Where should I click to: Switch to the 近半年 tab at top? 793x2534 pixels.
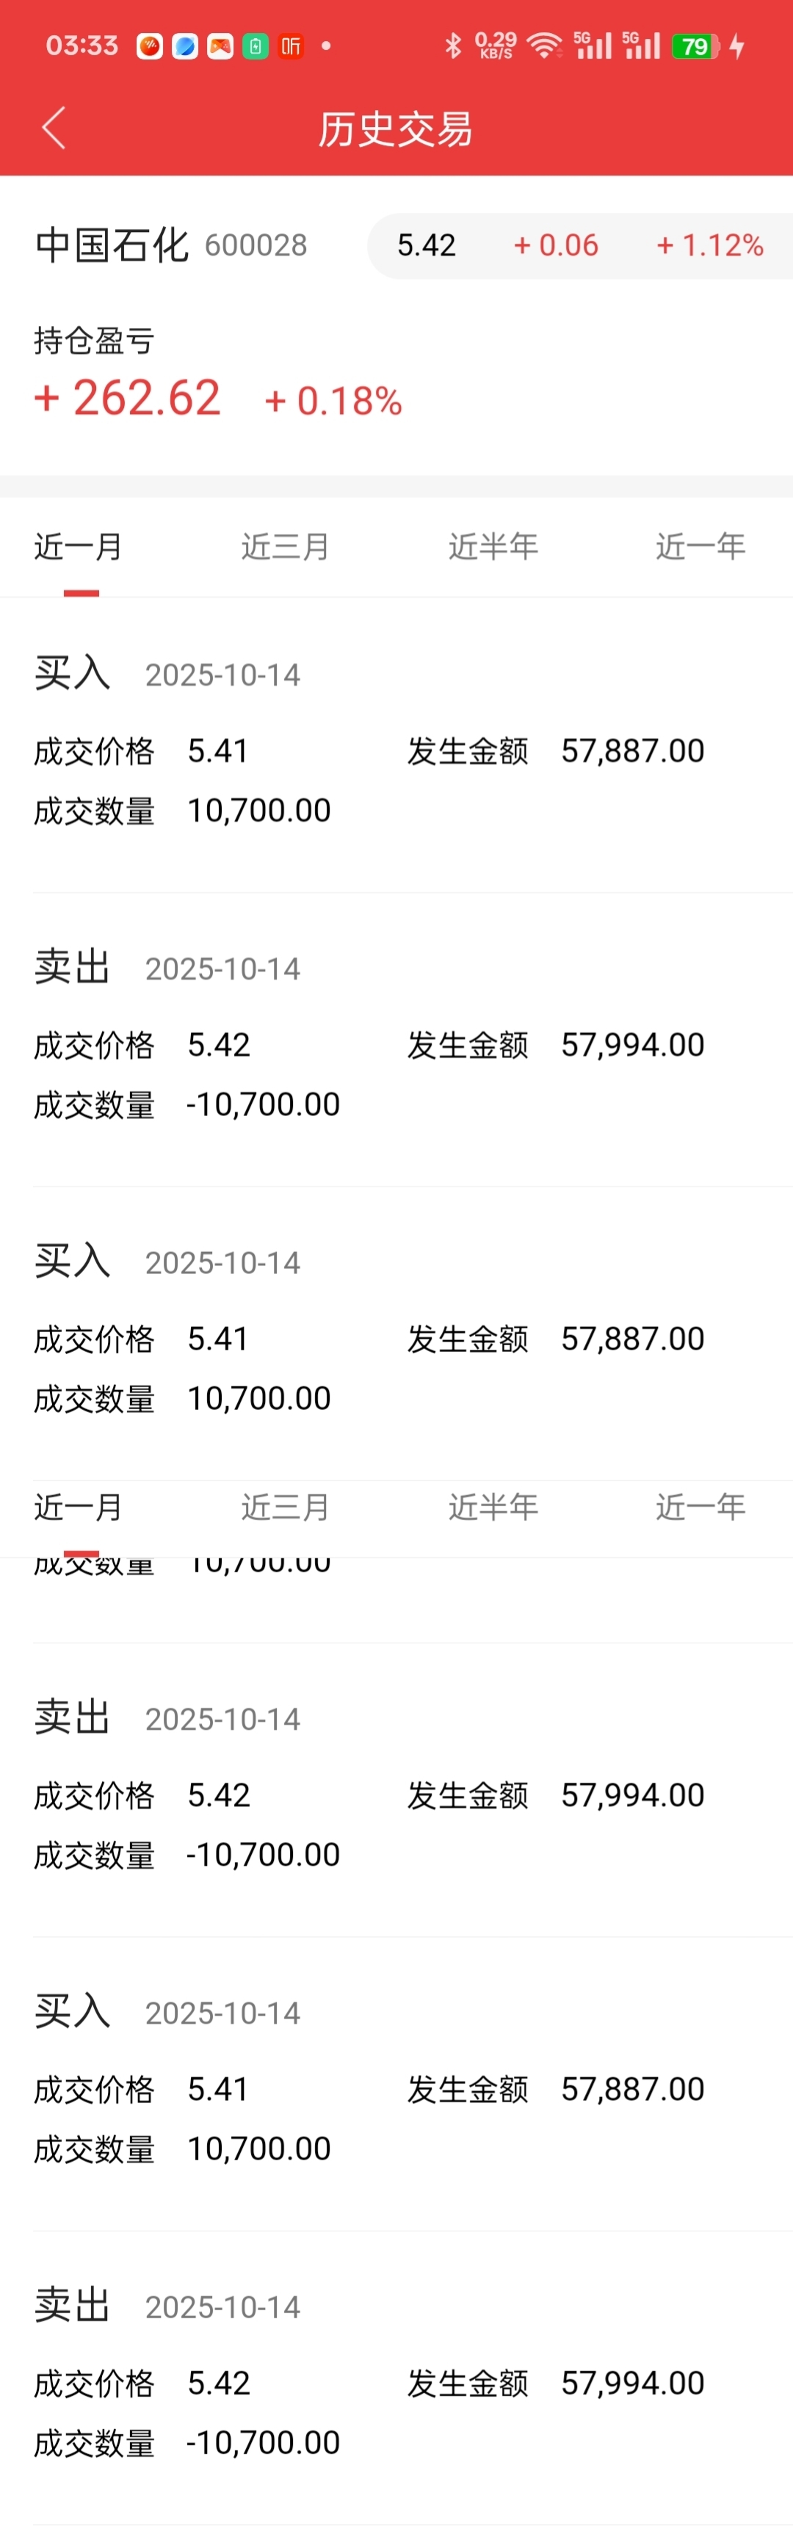(x=493, y=546)
